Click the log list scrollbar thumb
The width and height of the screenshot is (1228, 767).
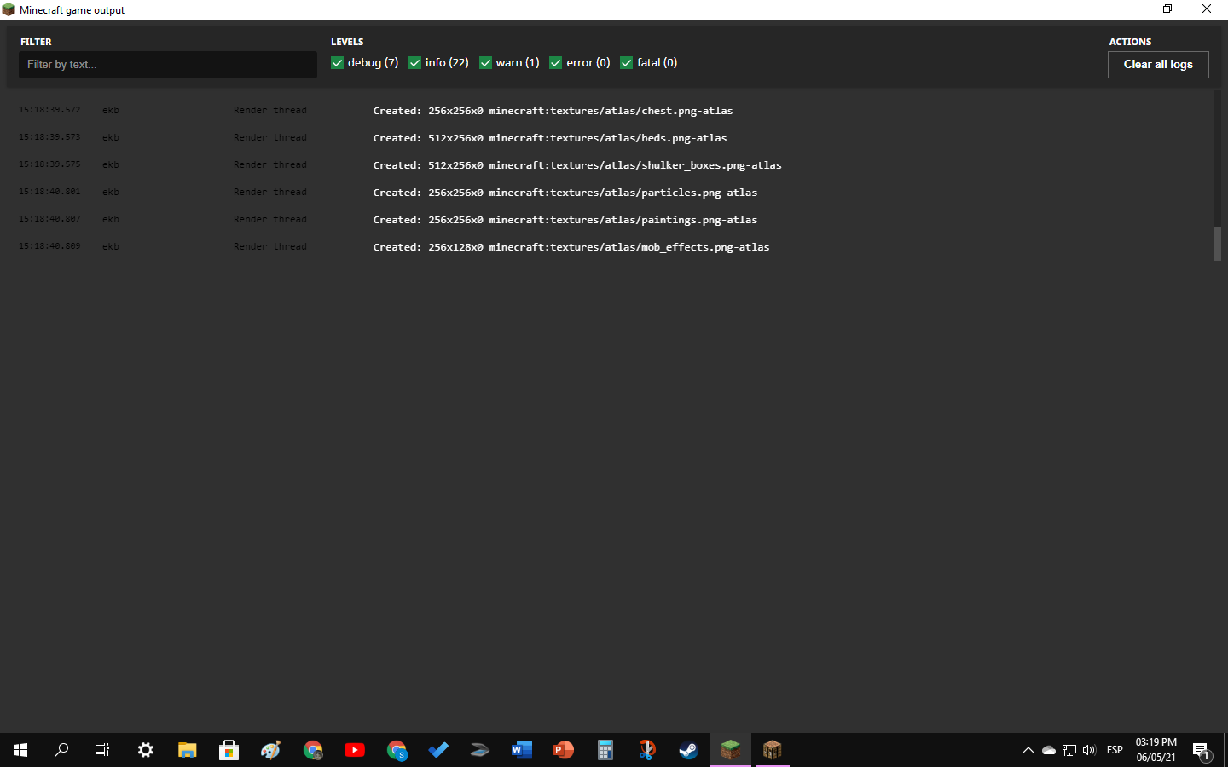point(1218,244)
